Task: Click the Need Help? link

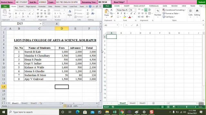Action: coord(119,2)
